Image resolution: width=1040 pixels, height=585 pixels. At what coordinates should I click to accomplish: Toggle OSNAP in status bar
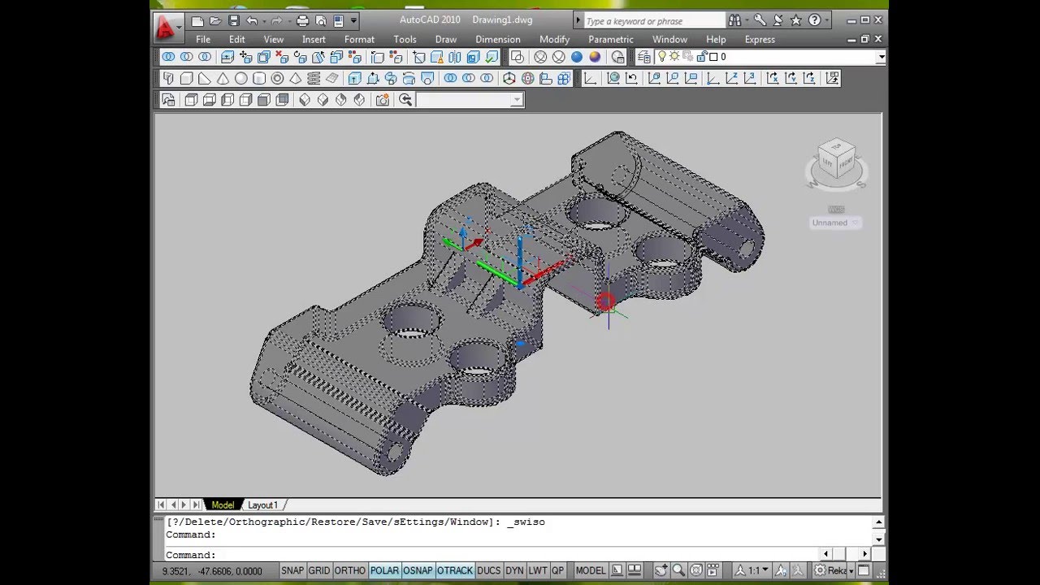coord(418,570)
